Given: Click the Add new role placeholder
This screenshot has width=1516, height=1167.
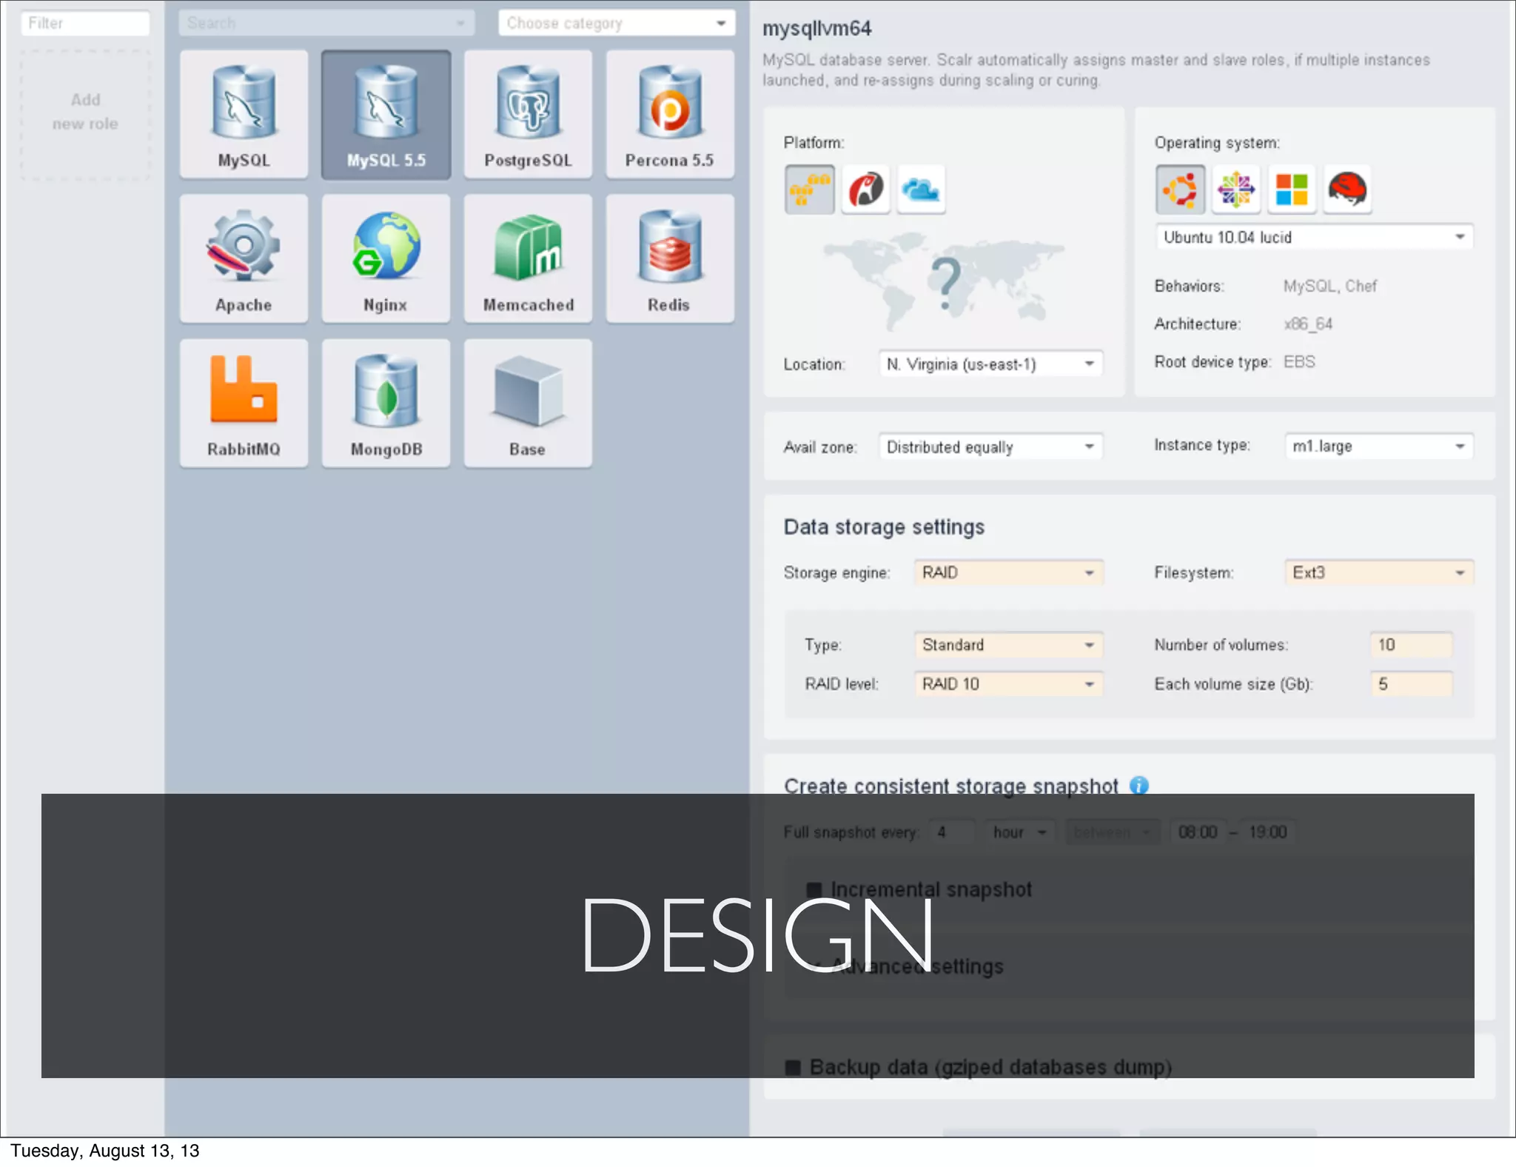Looking at the screenshot, I should pyautogui.click(x=85, y=114).
